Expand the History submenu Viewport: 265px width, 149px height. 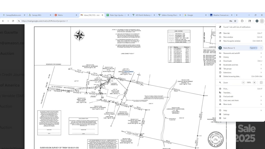[x=240, y=57]
